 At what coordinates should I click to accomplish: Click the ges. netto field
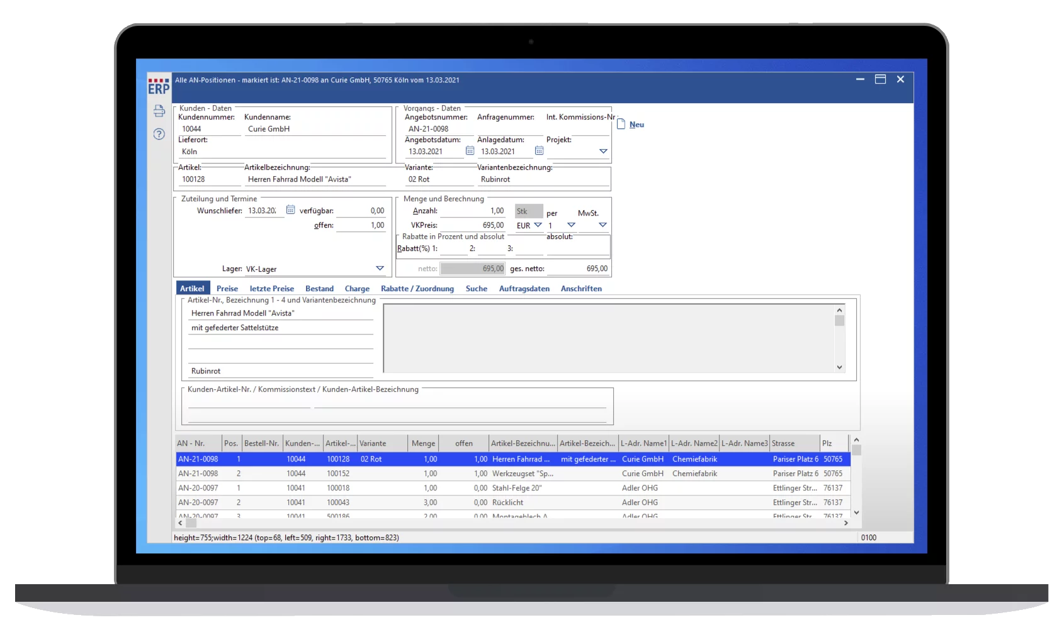point(578,269)
